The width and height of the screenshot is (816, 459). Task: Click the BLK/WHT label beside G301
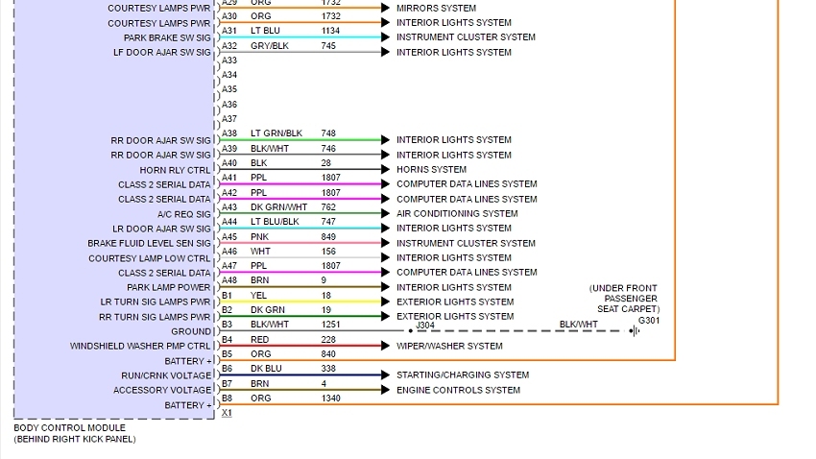(579, 325)
